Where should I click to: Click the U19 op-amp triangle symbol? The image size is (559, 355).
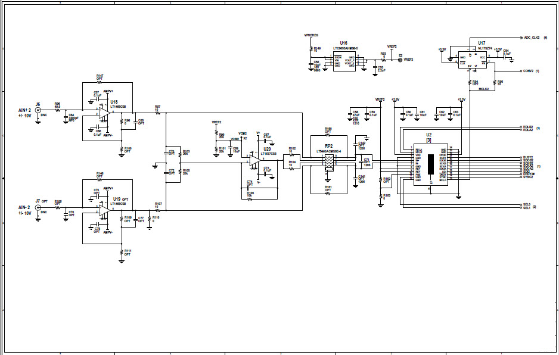click(105, 209)
